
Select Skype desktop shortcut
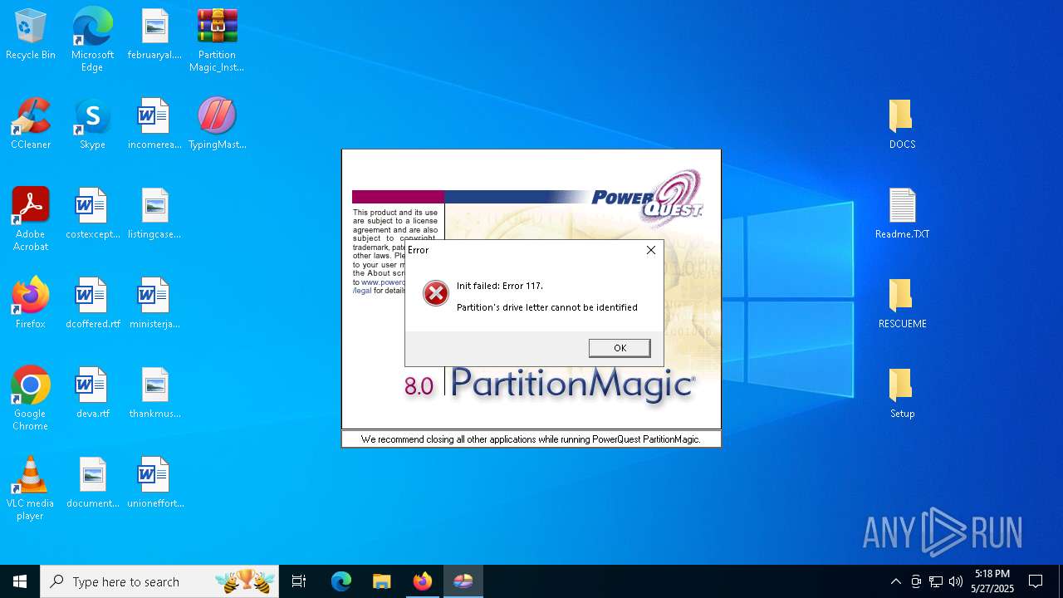coord(92,125)
